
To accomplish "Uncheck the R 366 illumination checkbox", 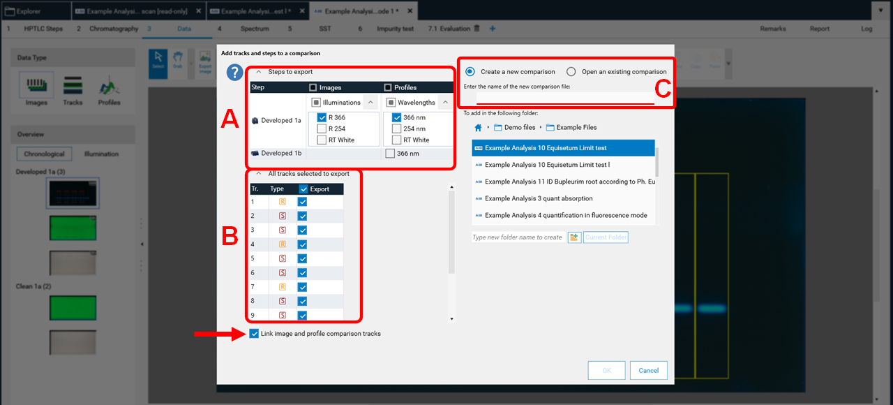I will pos(322,118).
